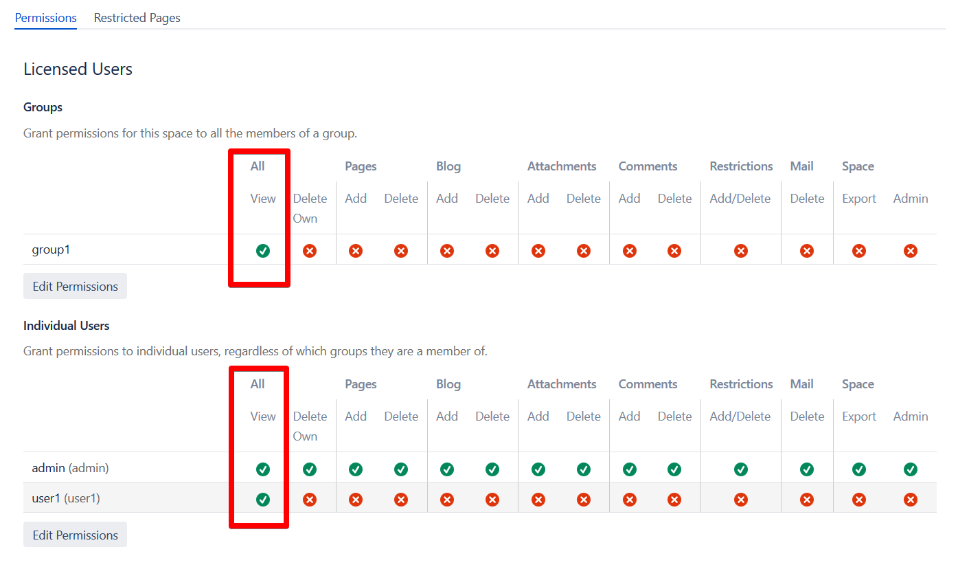Click group1 Blog Add red cross icon
This screenshot has width=958, height=567.
tap(447, 251)
